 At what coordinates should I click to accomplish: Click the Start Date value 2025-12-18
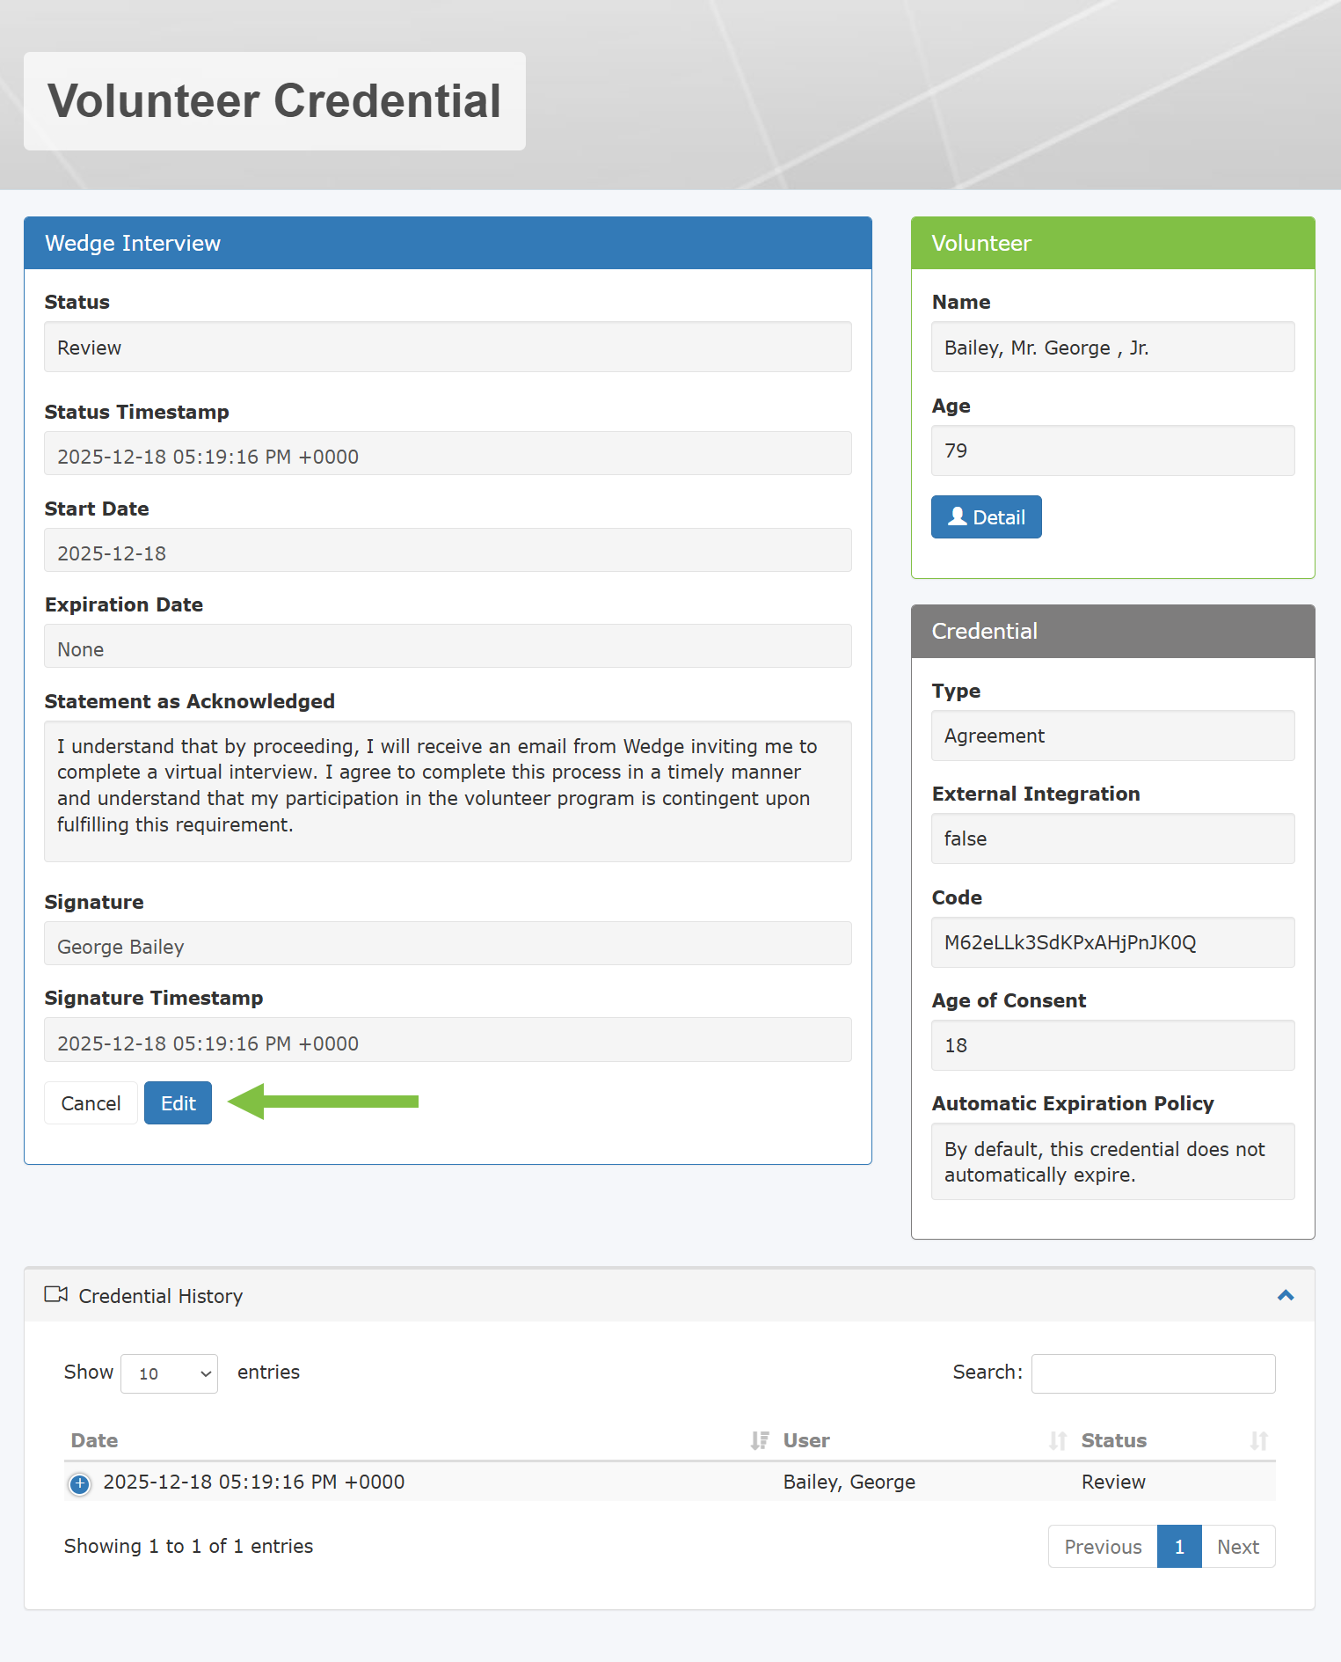[x=448, y=550]
